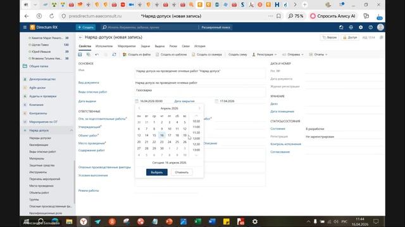This screenshot has height=227, width=405.
Task: Go back with arrow beside Наряд-допуск title
Action: click(x=80, y=37)
